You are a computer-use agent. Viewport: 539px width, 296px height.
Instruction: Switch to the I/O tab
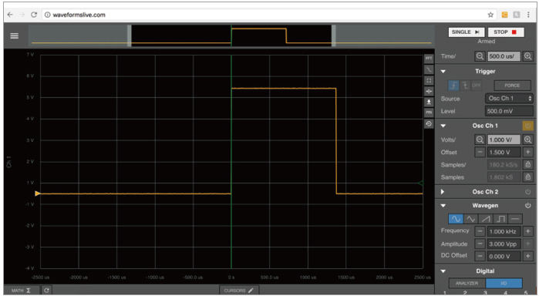pos(504,283)
